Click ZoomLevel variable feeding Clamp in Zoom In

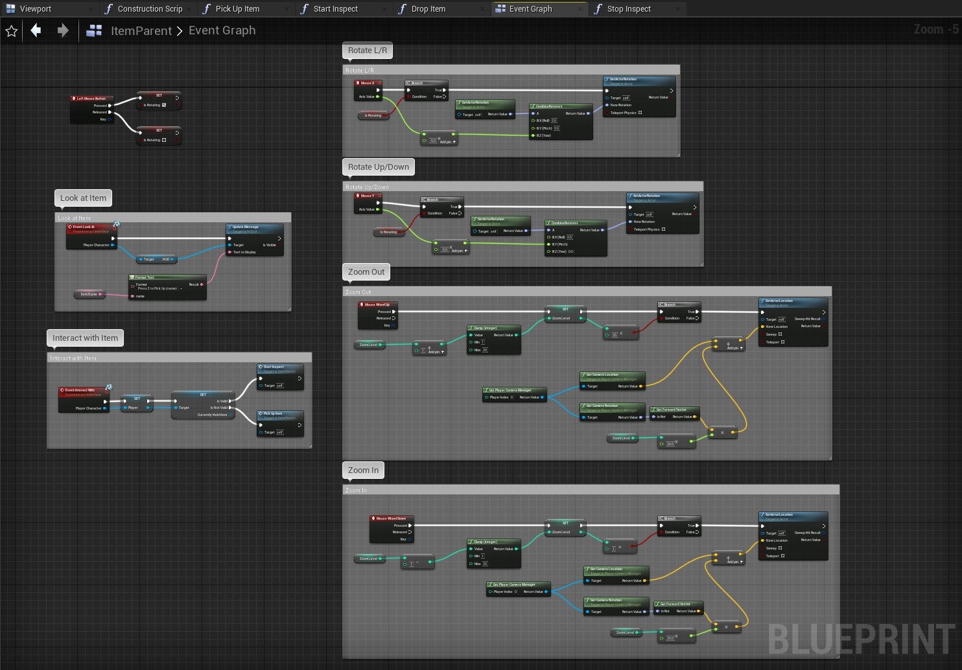coord(370,559)
